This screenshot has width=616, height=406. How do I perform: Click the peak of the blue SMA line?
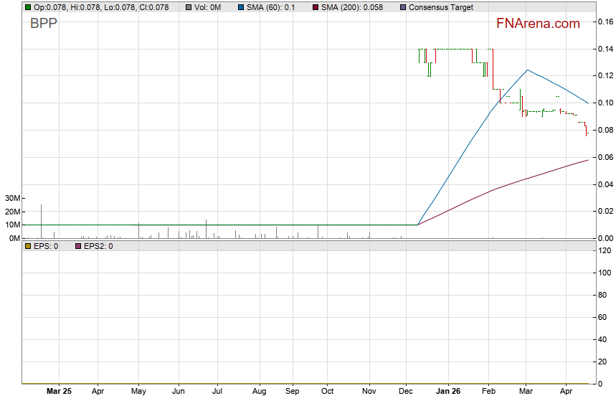(528, 70)
